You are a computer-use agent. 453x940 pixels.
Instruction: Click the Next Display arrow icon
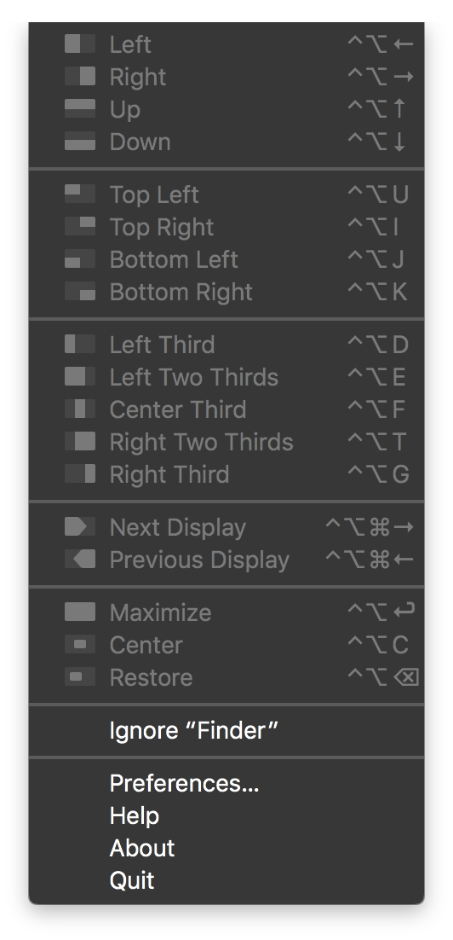tap(79, 526)
